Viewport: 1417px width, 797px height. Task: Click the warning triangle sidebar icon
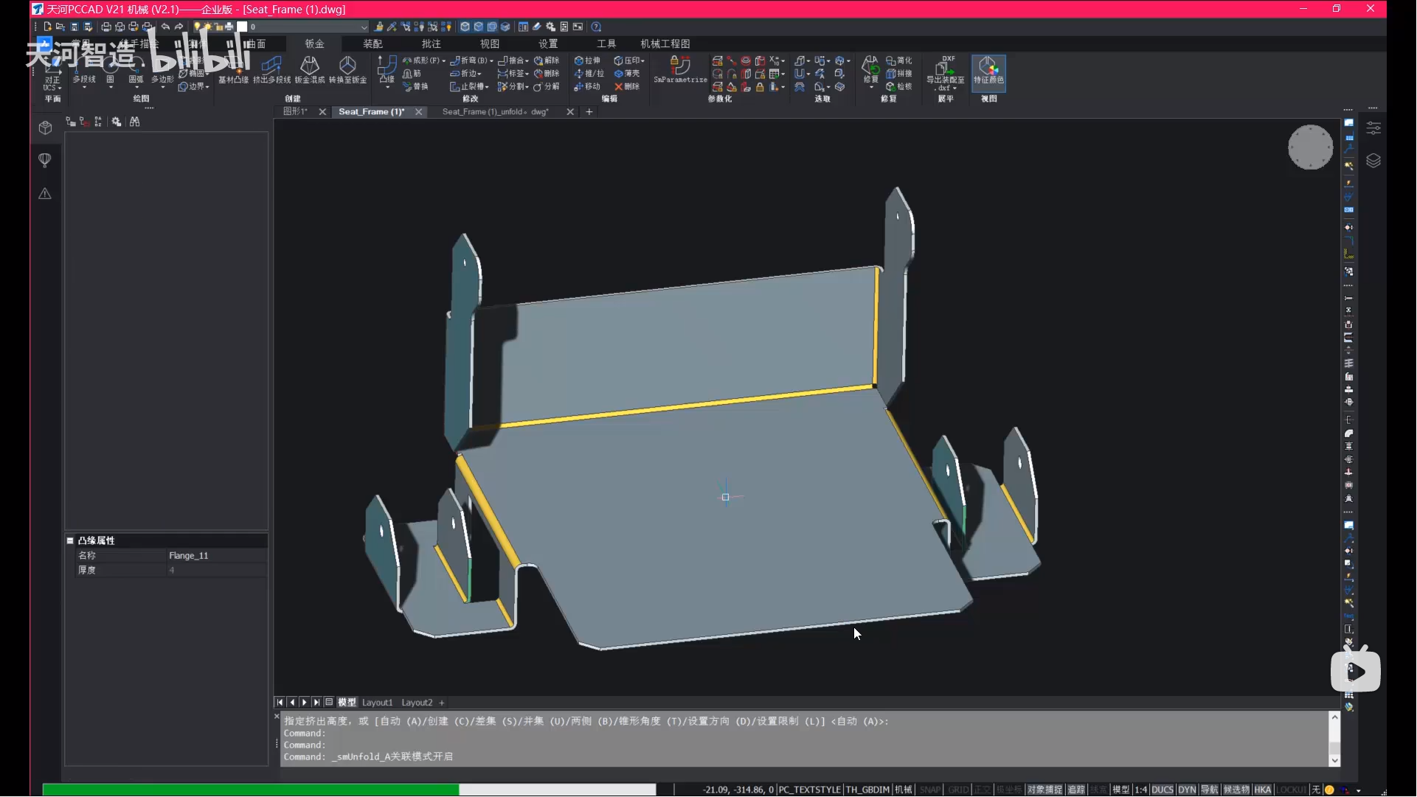45,194
